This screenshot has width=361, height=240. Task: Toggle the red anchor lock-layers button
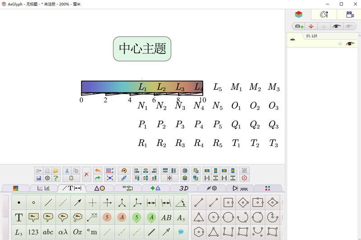click(x=311, y=27)
